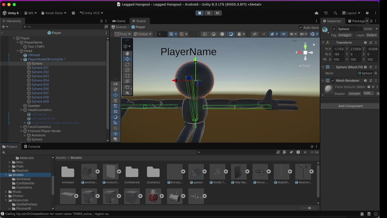Click Project search by type icon
The width and height of the screenshot is (387, 218).
[285, 152]
